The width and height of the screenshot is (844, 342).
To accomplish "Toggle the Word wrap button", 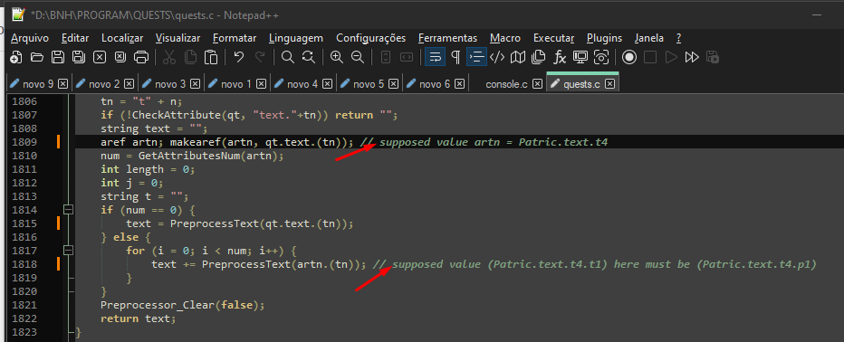I will point(435,57).
